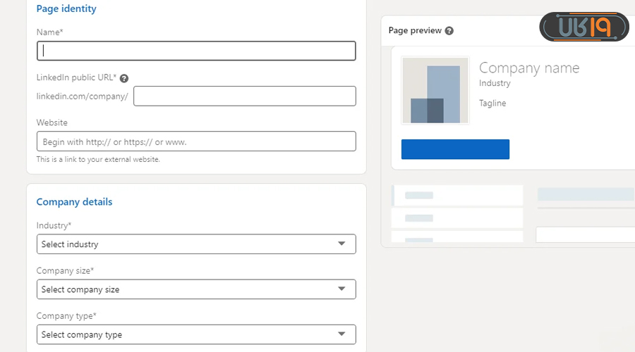Click the Tagline text in preview card

(492, 103)
